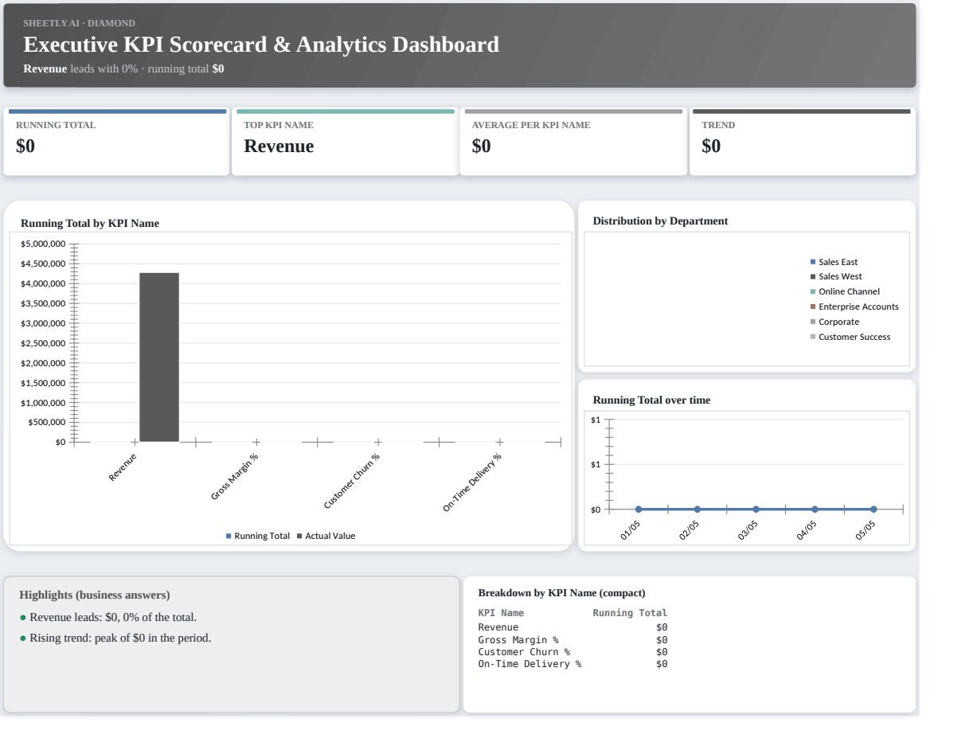This screenshot has height=734, width=977.
Task: Click the Executive KPI Scorecard dashboard title
Action: 261,45
